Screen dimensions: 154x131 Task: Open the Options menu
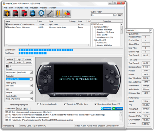coord(44,8)
